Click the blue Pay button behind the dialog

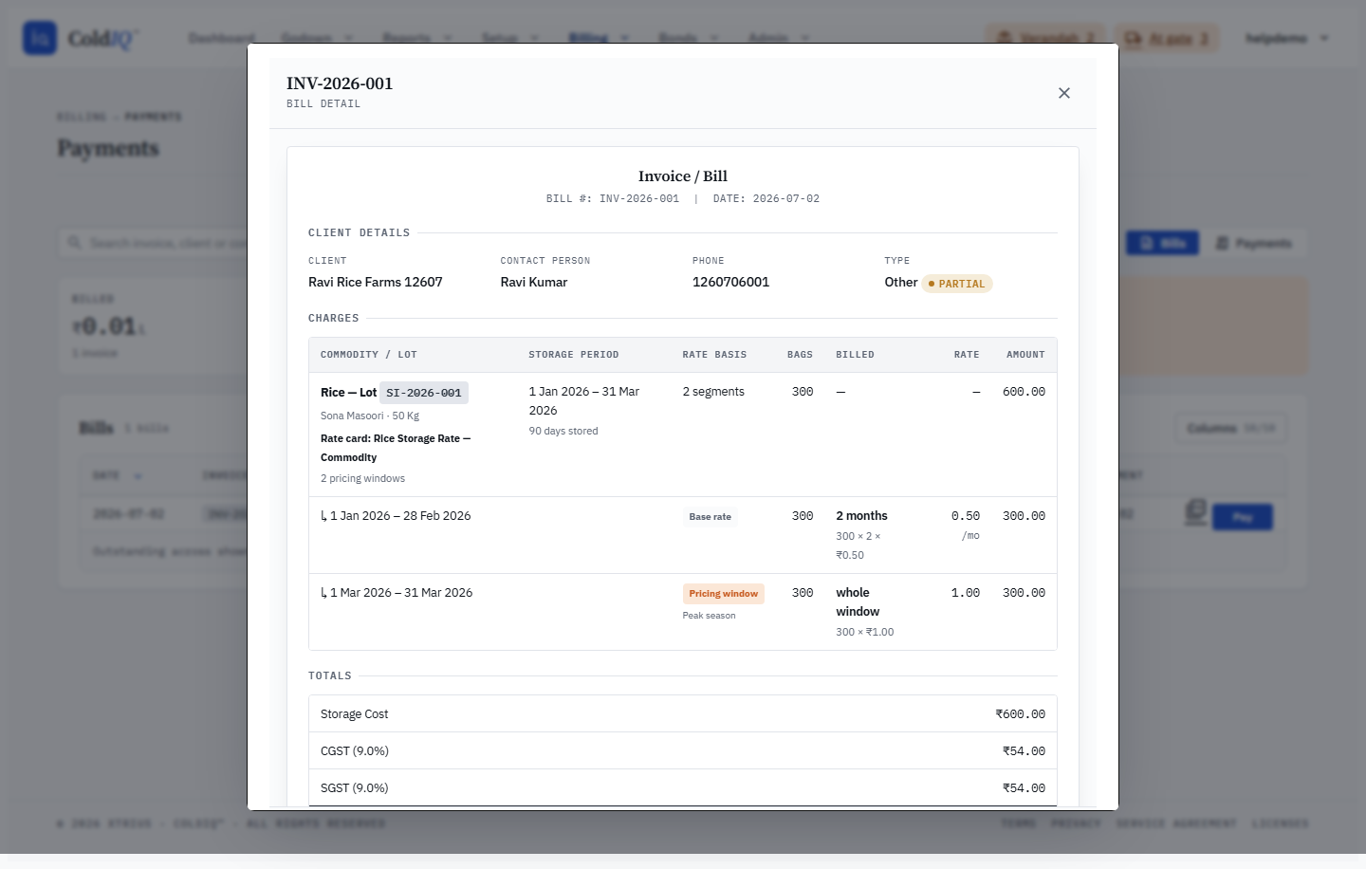pos(1243,517)
